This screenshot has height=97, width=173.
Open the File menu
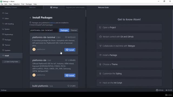[x=2, y=4]
